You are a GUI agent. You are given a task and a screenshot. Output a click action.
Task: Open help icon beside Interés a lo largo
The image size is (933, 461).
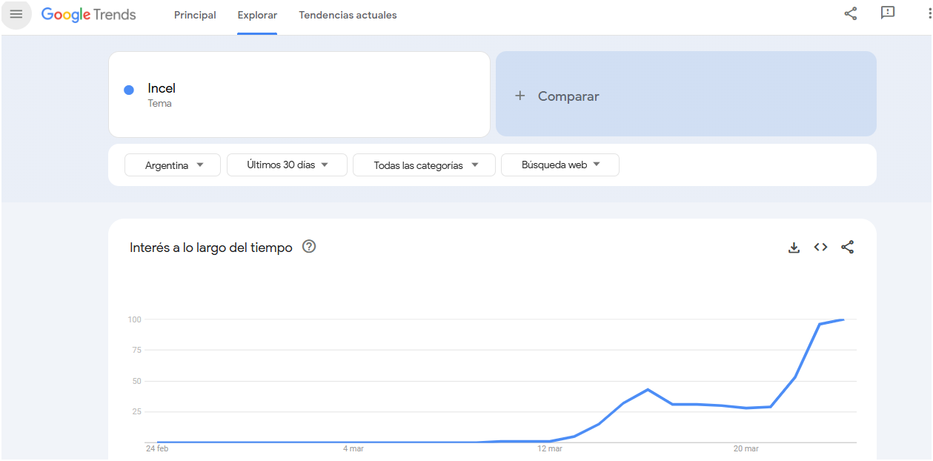coord(309,247)
